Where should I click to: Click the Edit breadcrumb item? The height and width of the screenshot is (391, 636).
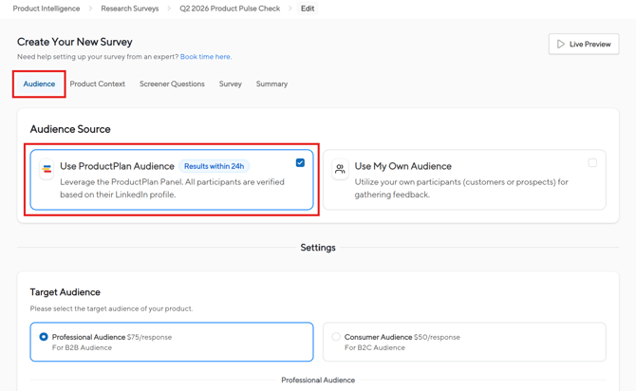point(308,9)
